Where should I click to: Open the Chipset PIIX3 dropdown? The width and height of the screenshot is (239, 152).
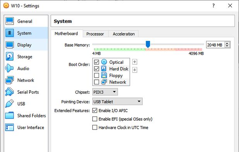click(x=105, y=92)
